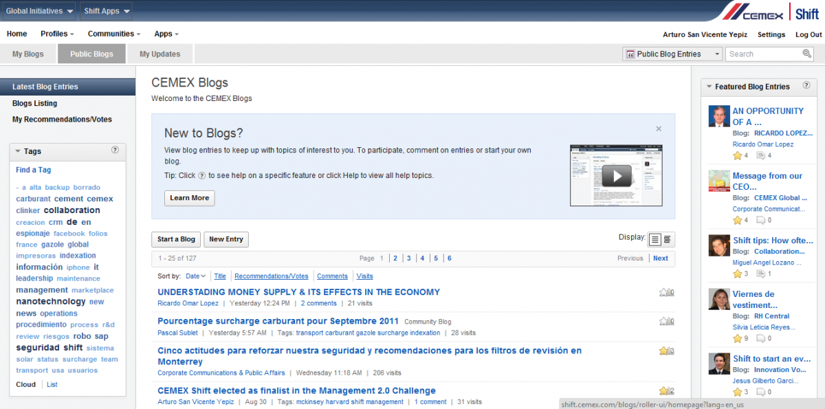Select Latest Blog Entries in sidebar
Screen dimensions: 825x409
pyautogui.click(x=67, y=87)
